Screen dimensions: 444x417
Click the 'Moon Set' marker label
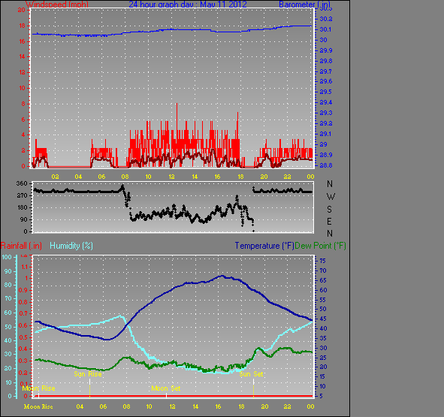(166, 388)
